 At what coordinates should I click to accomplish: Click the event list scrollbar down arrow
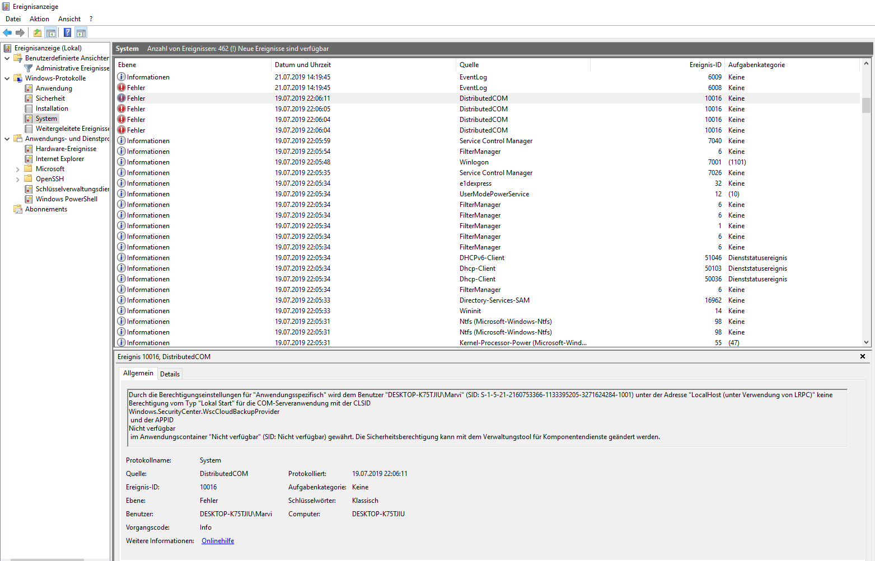866,342
